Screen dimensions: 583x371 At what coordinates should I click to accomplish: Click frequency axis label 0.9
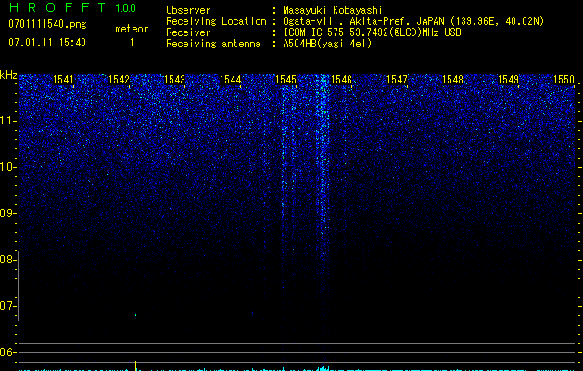(8, 213)
